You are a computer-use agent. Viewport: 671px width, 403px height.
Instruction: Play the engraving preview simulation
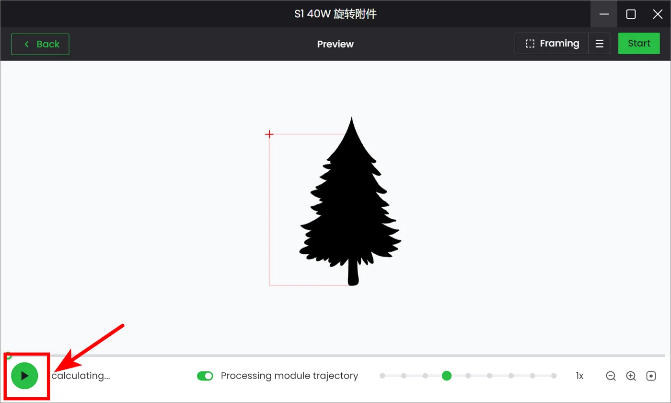[x=24, y=376]
